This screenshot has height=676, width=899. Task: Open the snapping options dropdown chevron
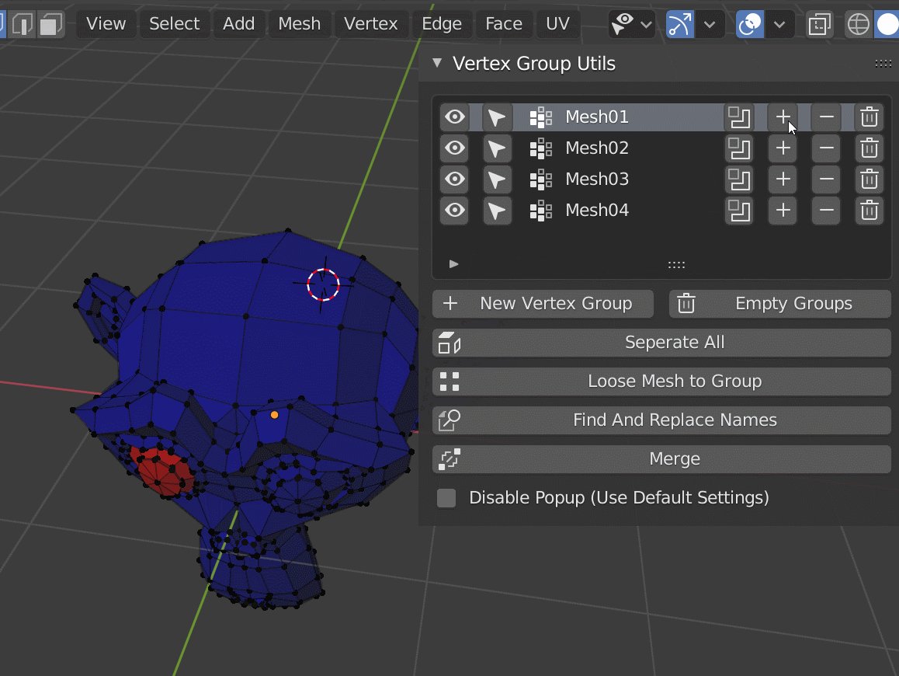click(x=709, y=24)
